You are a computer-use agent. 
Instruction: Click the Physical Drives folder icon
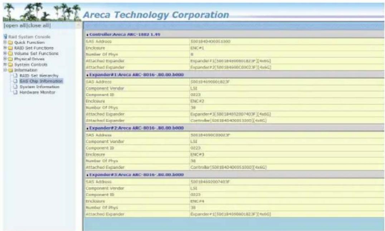(x=11, y=59)
